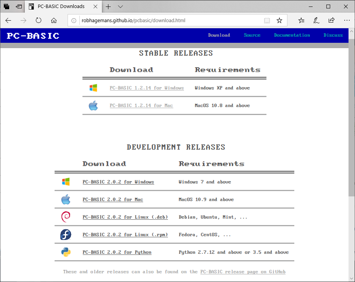The image size is (355, 282).
Task: Click the Fedora logo icon
Action: [x=66, y=235]
